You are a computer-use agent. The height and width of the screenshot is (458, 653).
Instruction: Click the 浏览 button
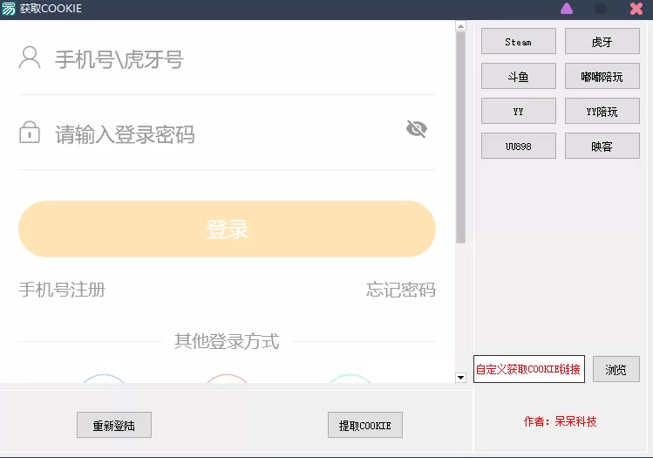pos(616,369)
